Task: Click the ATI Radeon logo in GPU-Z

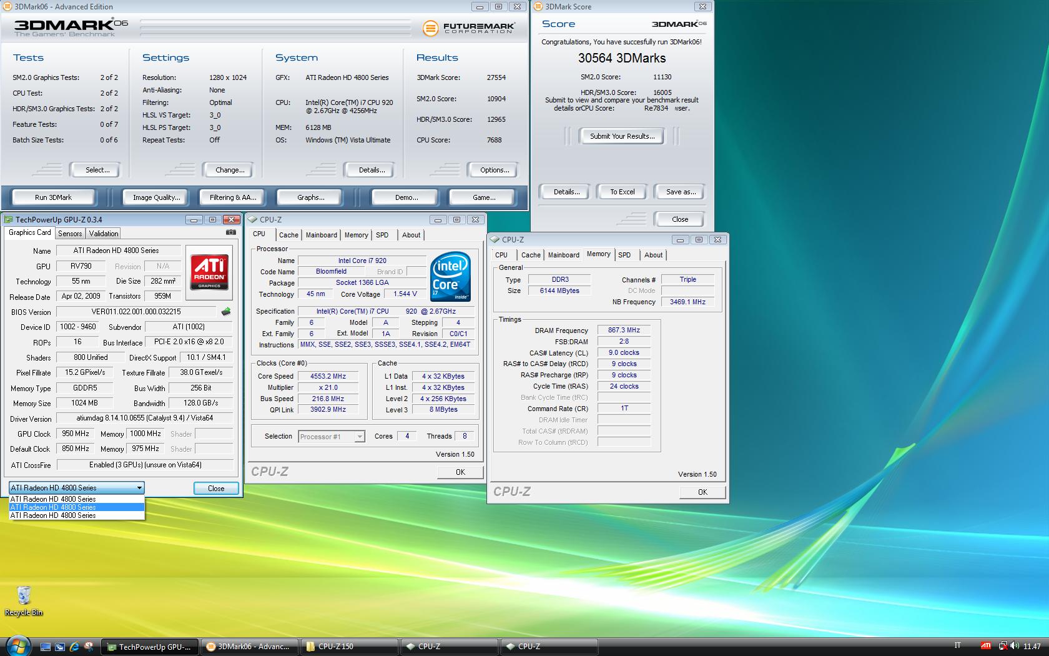Action: (x=209, y=272)
